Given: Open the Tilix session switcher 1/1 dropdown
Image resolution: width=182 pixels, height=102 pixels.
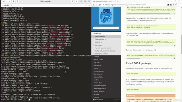Looking at the screenshot, I should [5, 1].
